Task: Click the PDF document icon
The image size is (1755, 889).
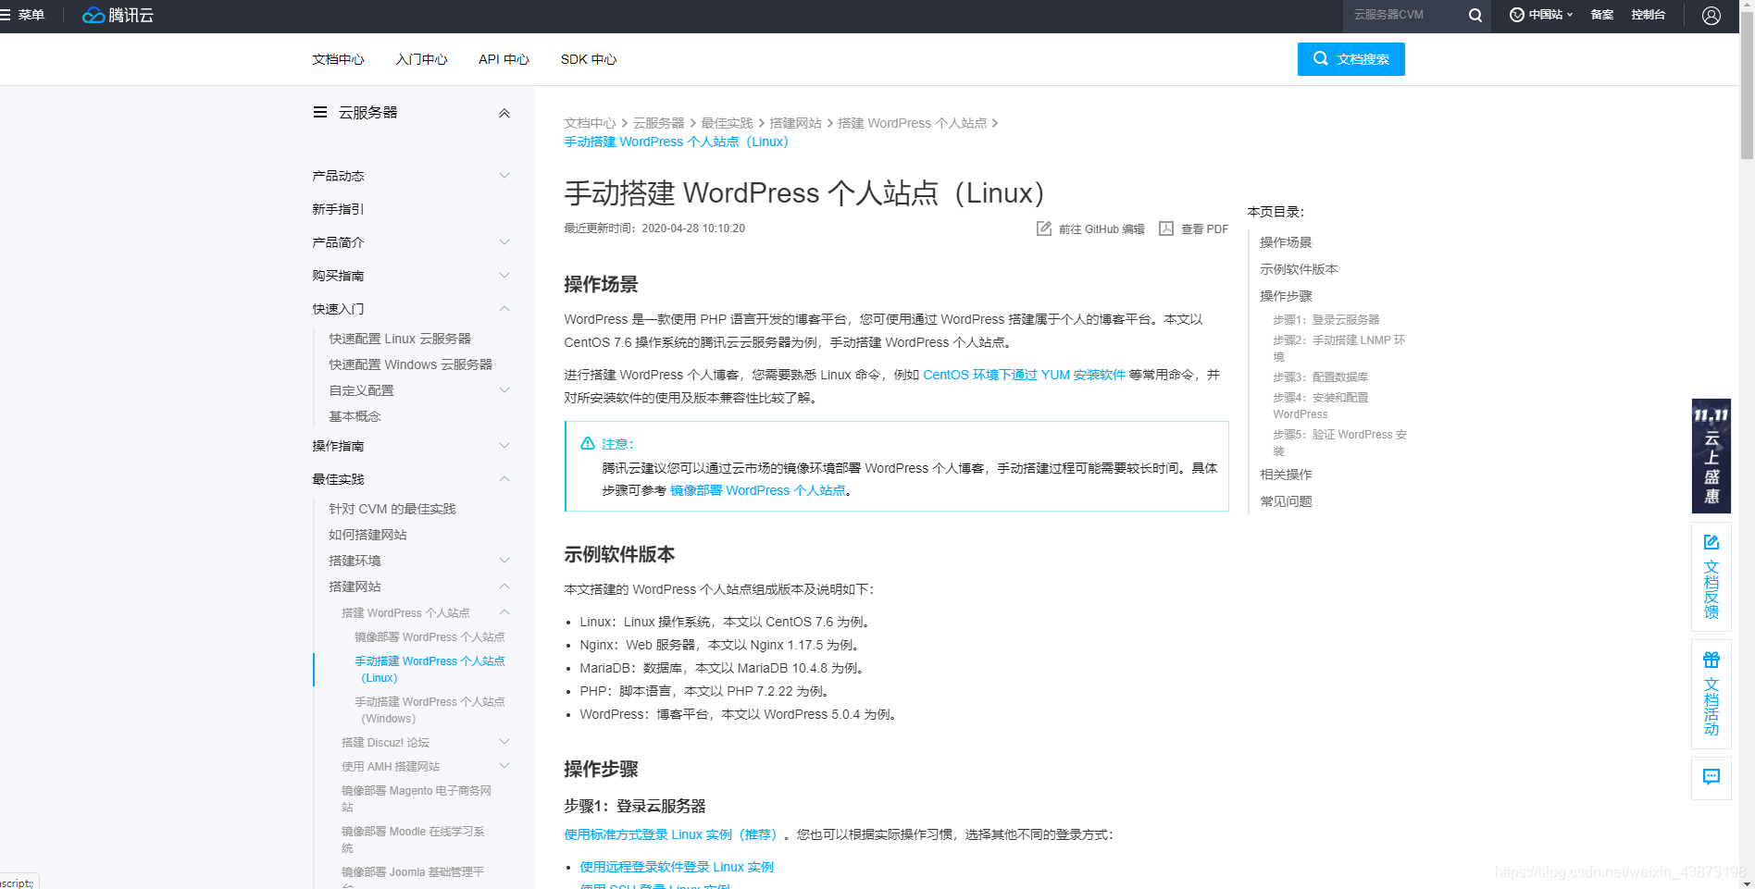Action: point(1166,228)
